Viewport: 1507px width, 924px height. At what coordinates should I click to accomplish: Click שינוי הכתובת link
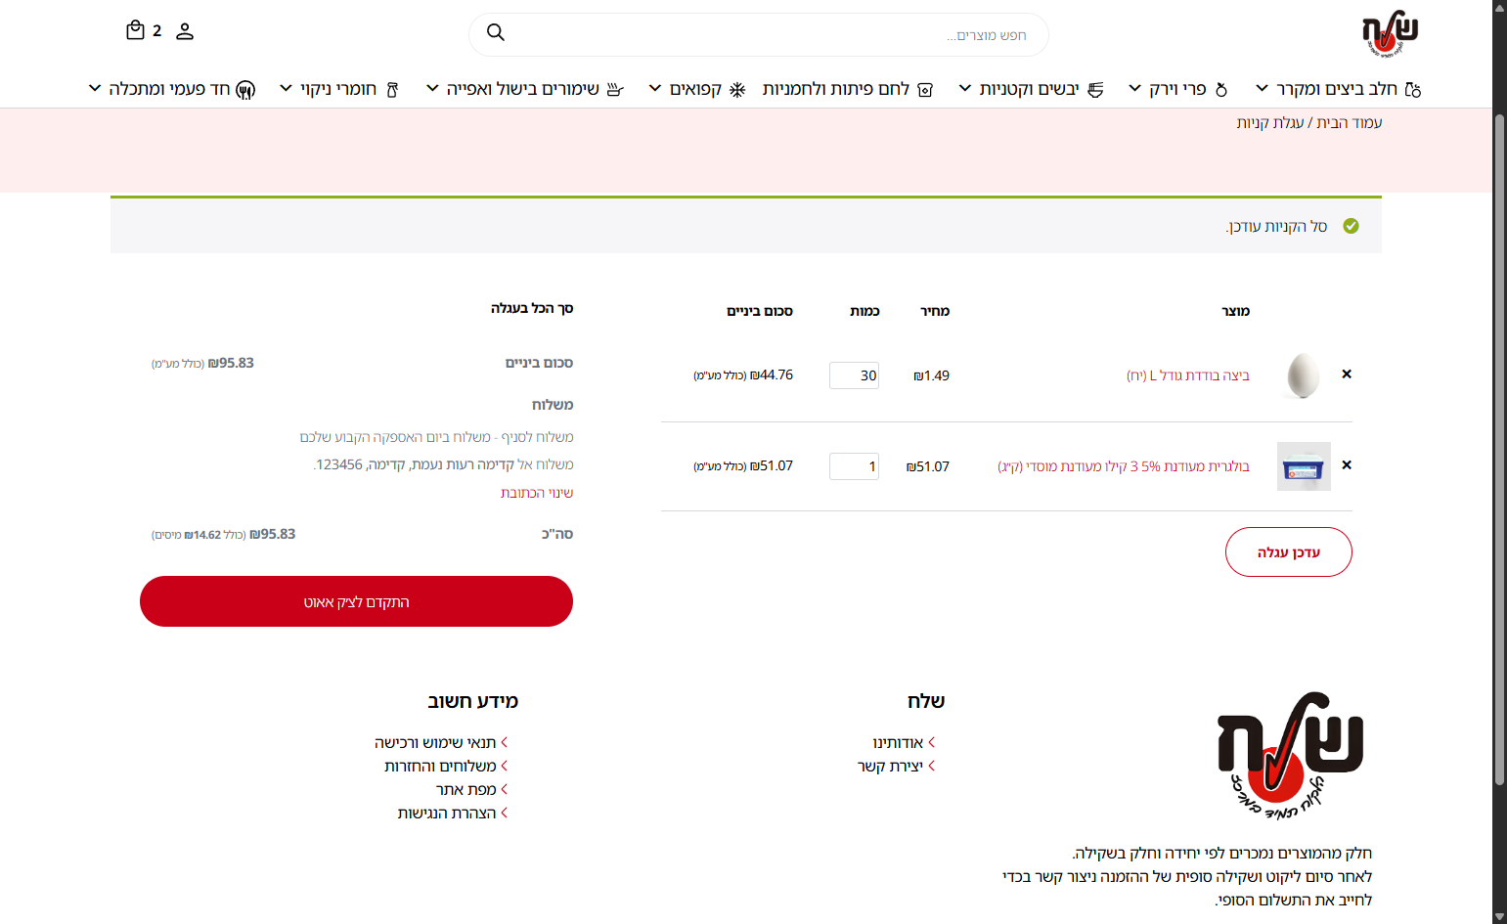(x=537, y=493)
